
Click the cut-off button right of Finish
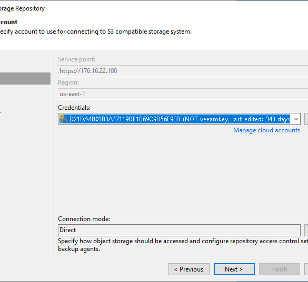(x=306, y=269)
